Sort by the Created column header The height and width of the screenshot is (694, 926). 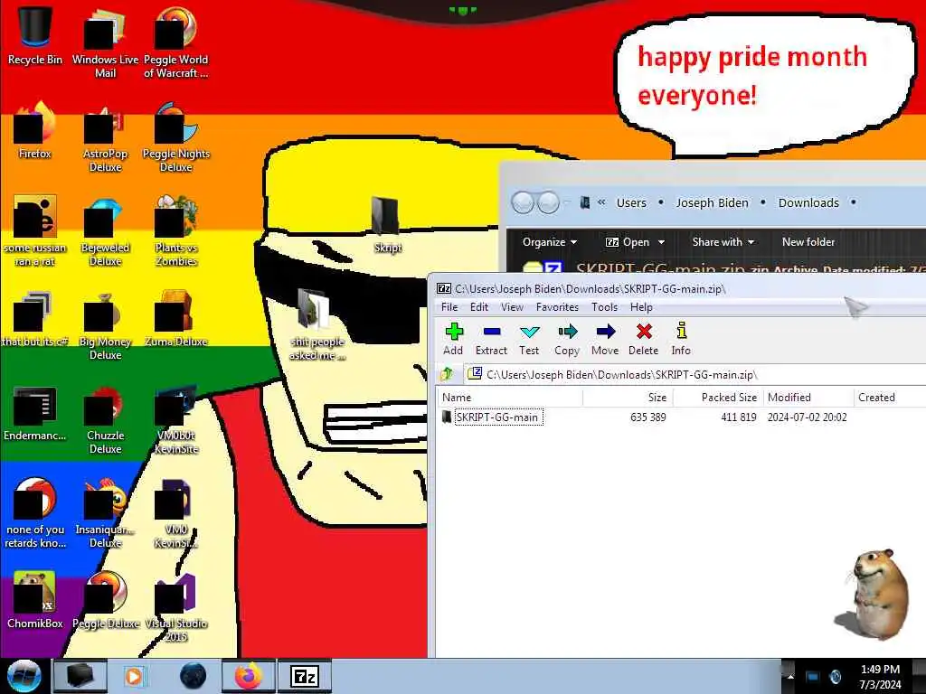pos(890,398)
